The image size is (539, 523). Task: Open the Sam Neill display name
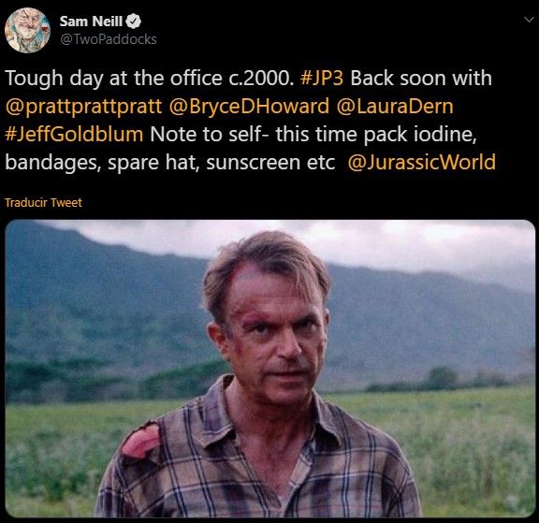[91, 22]
